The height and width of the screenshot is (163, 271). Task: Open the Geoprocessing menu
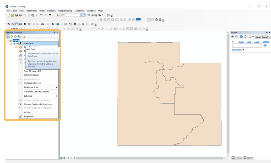coord(65,11)
